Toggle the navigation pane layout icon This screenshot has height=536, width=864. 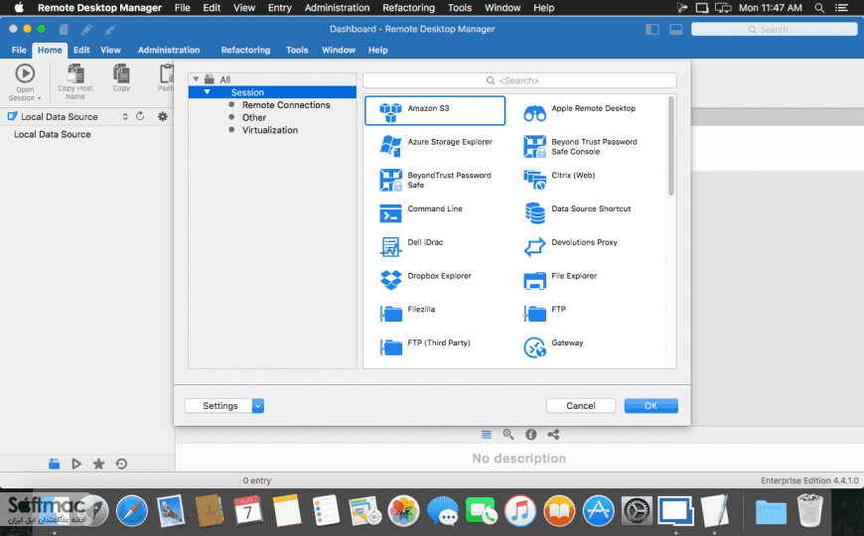click(652, 29)
